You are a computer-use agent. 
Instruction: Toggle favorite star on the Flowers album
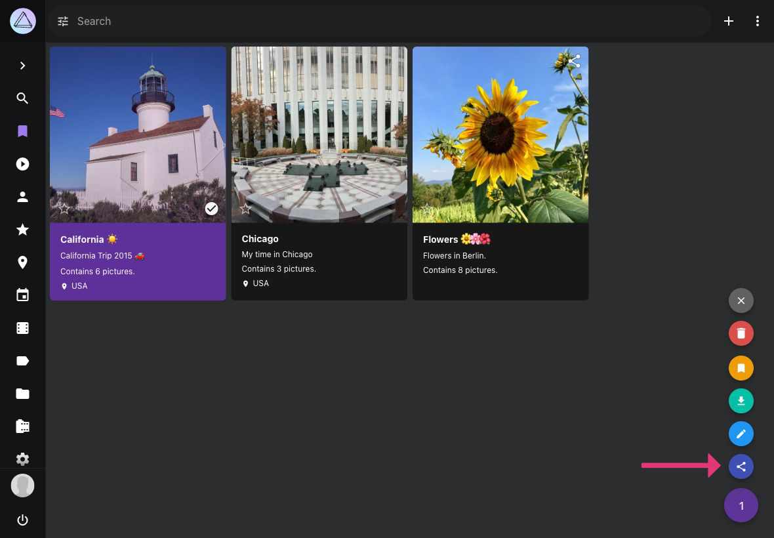pyautogui.click(x=427, y=209)
